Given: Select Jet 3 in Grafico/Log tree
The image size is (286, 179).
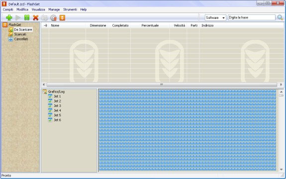Looking at the screenshot, I should 57,106.
